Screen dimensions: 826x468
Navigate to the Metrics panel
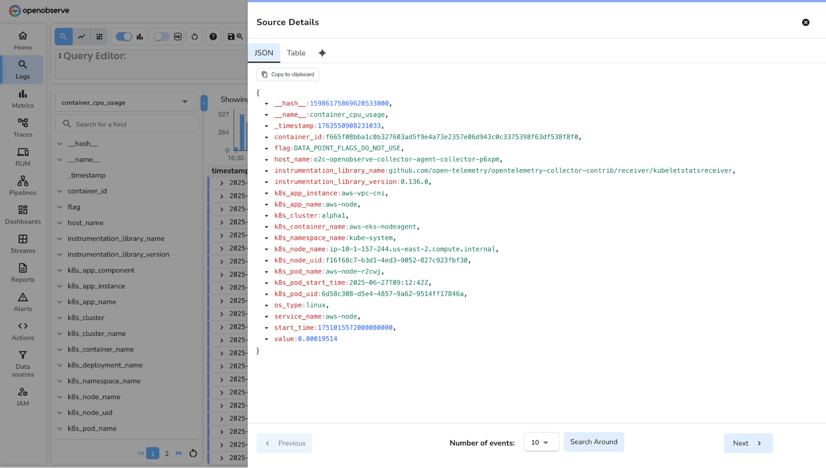(22, 99)
